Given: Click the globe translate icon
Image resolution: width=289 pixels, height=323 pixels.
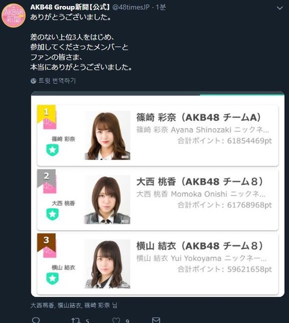Looking at the screenshot, I should click(33, 81).
